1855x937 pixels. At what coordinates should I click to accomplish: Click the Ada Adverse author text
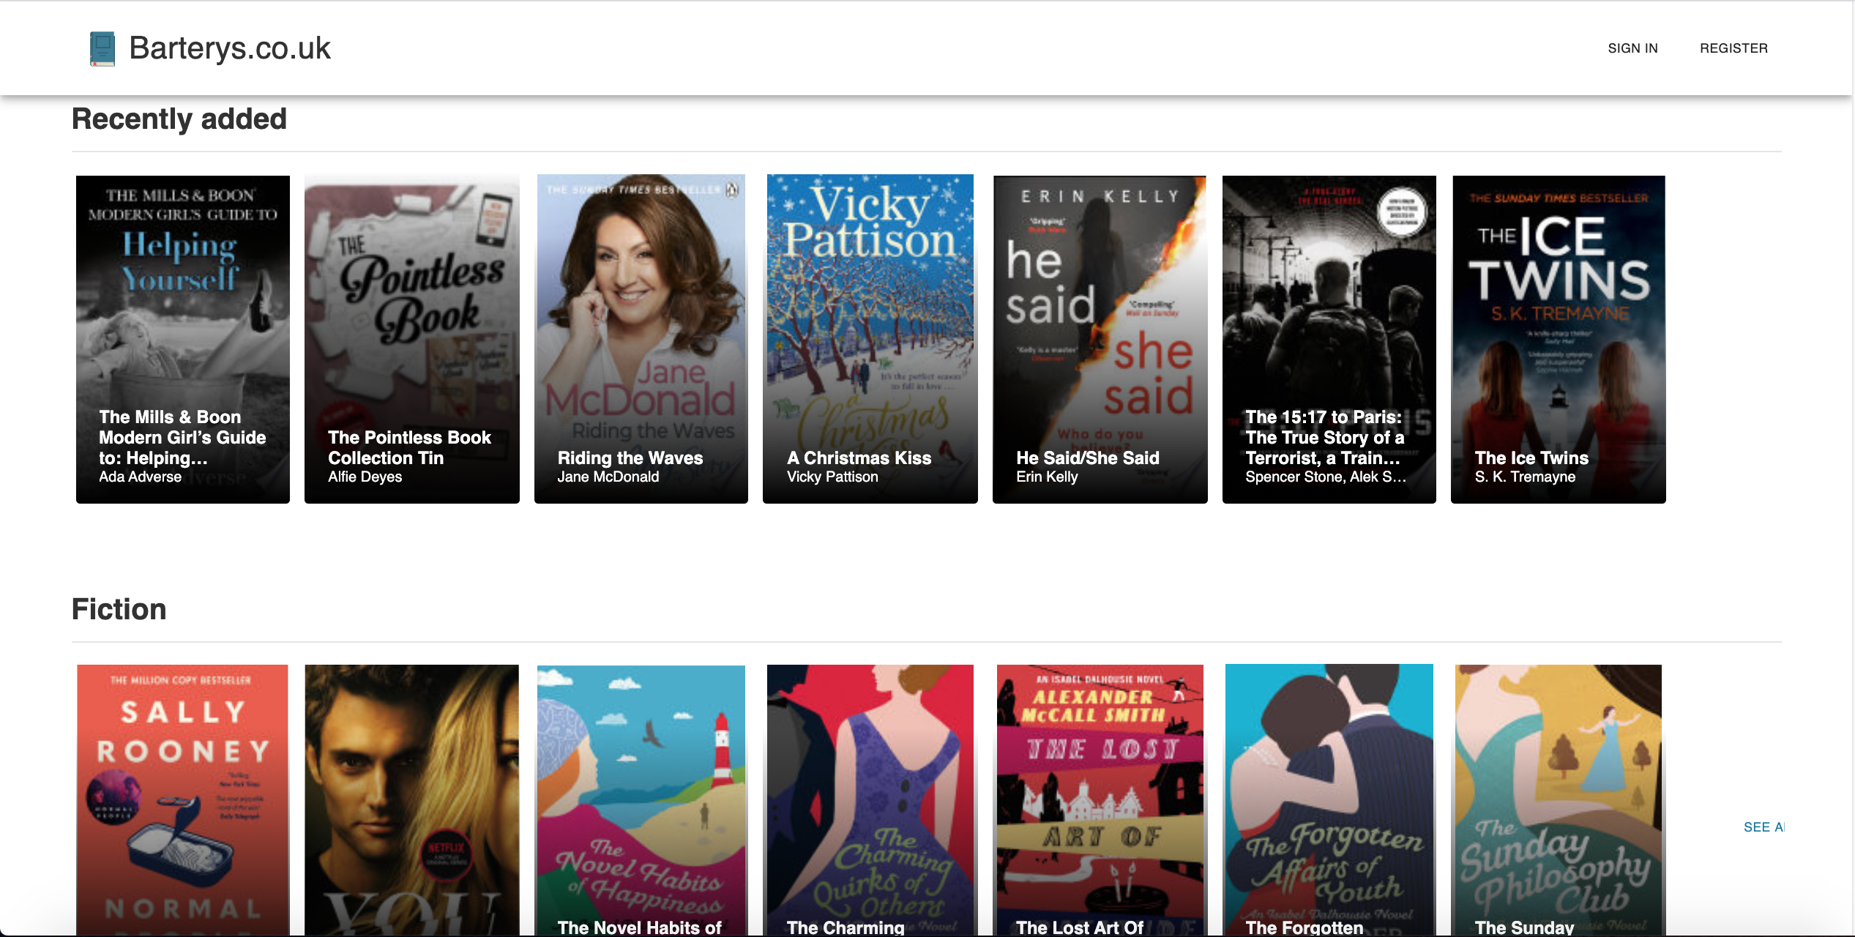pos(140,477)
